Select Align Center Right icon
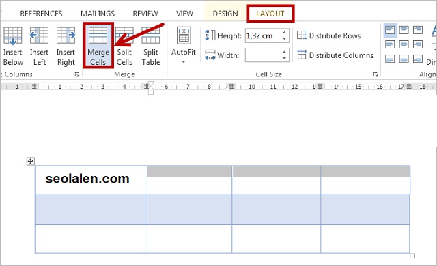This screenshot has width=437, height=266. [418, 44]
